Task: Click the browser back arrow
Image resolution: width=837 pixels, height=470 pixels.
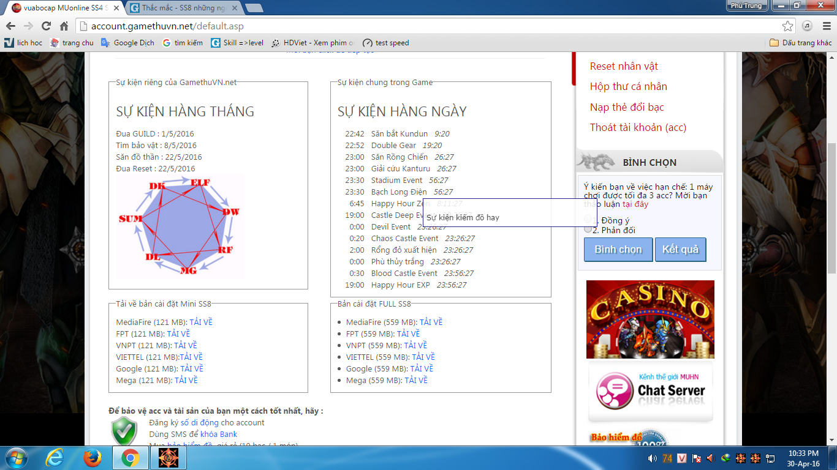Action: coord(10,26)
